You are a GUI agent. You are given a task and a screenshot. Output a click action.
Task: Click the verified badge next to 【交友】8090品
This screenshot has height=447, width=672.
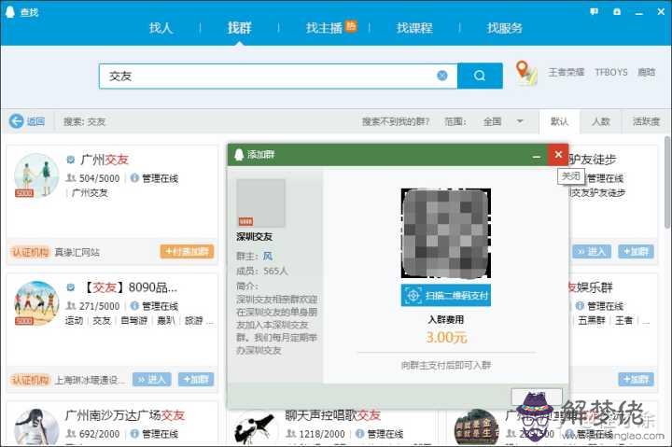[x=71, y=287]
